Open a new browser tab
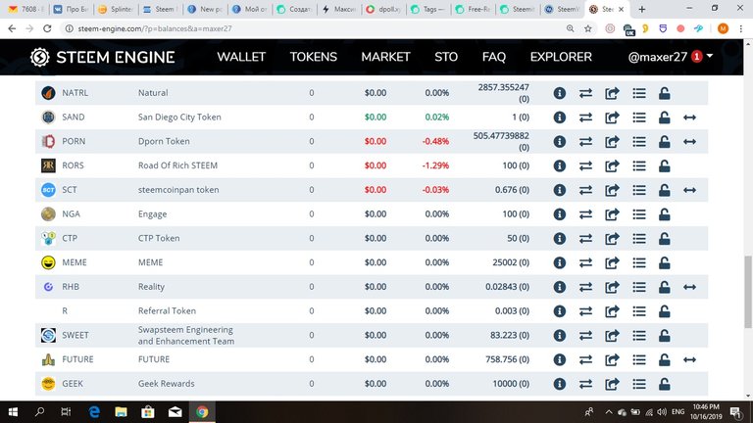 [x=641, y=9]
